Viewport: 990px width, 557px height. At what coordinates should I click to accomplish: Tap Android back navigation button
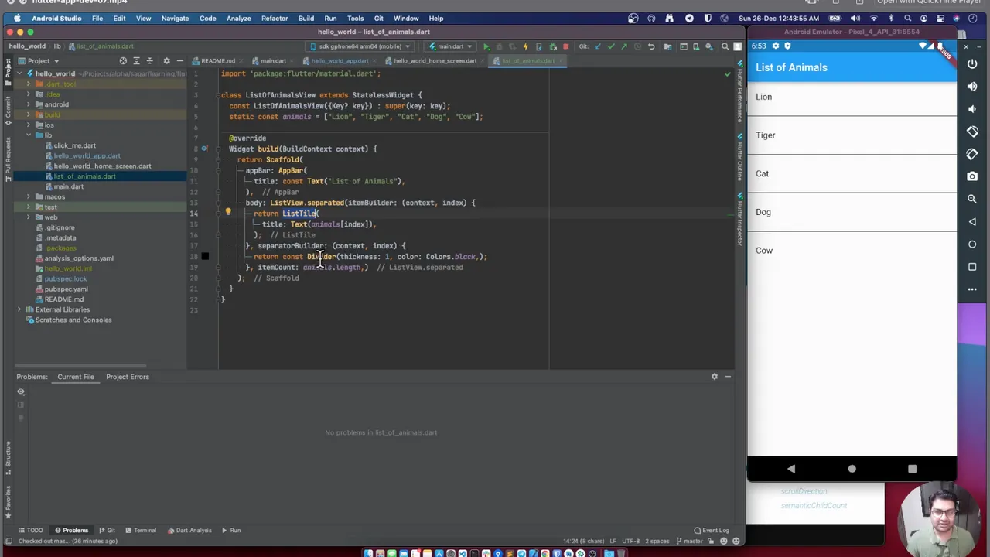[790, 469]
